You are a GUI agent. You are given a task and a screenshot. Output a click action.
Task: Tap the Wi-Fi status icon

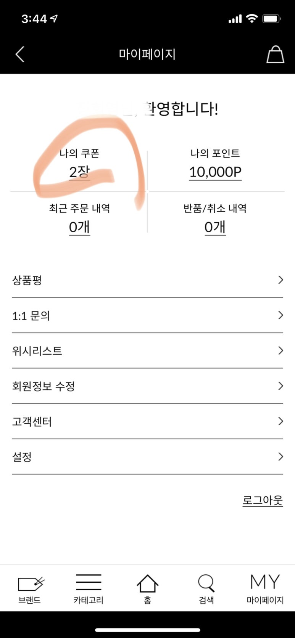(251, 19)
